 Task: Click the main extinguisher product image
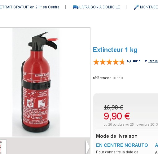36,82
